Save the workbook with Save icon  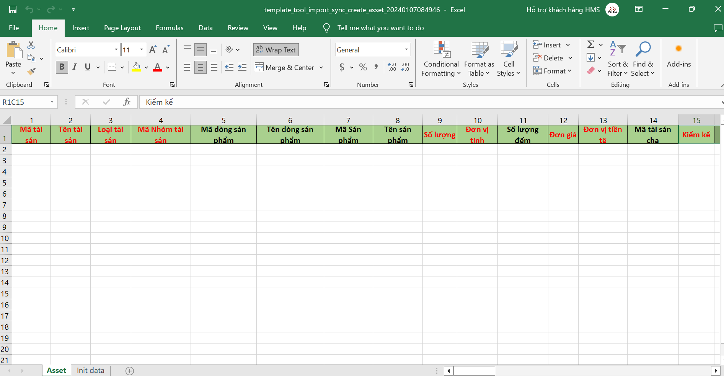click(x=13, y=10)
